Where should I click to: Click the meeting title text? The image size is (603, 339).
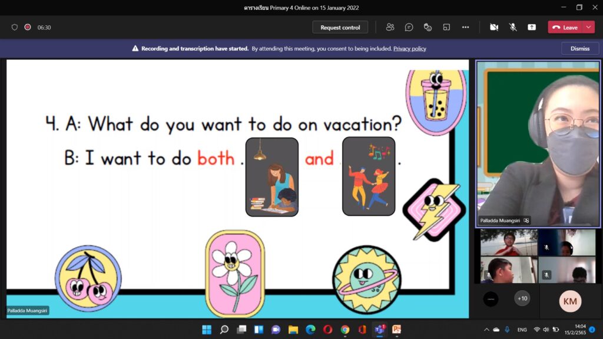(x=301, y=8)
